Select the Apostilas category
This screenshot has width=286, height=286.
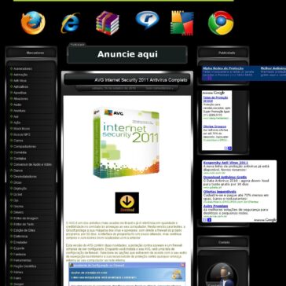(x=20, y=93)
